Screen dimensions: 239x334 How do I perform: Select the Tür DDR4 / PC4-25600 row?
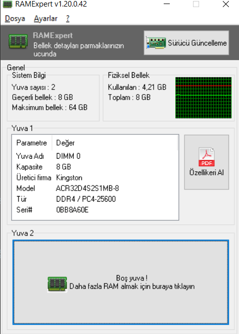coord(95,199)
